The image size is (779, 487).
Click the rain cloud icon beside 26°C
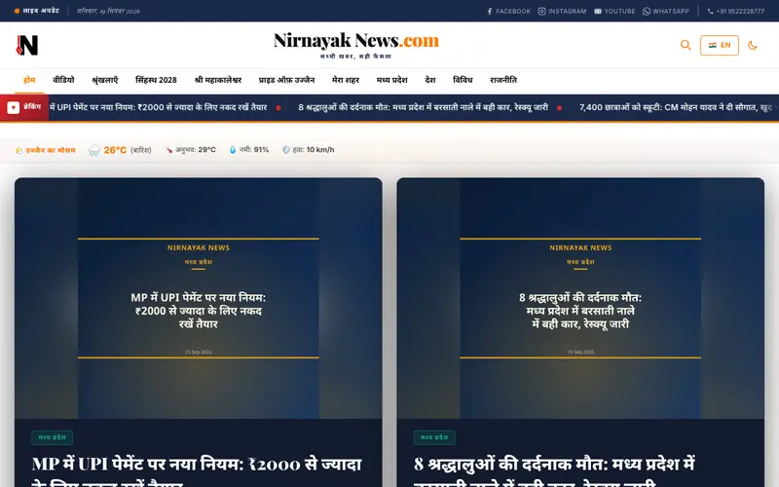[93, 150]
